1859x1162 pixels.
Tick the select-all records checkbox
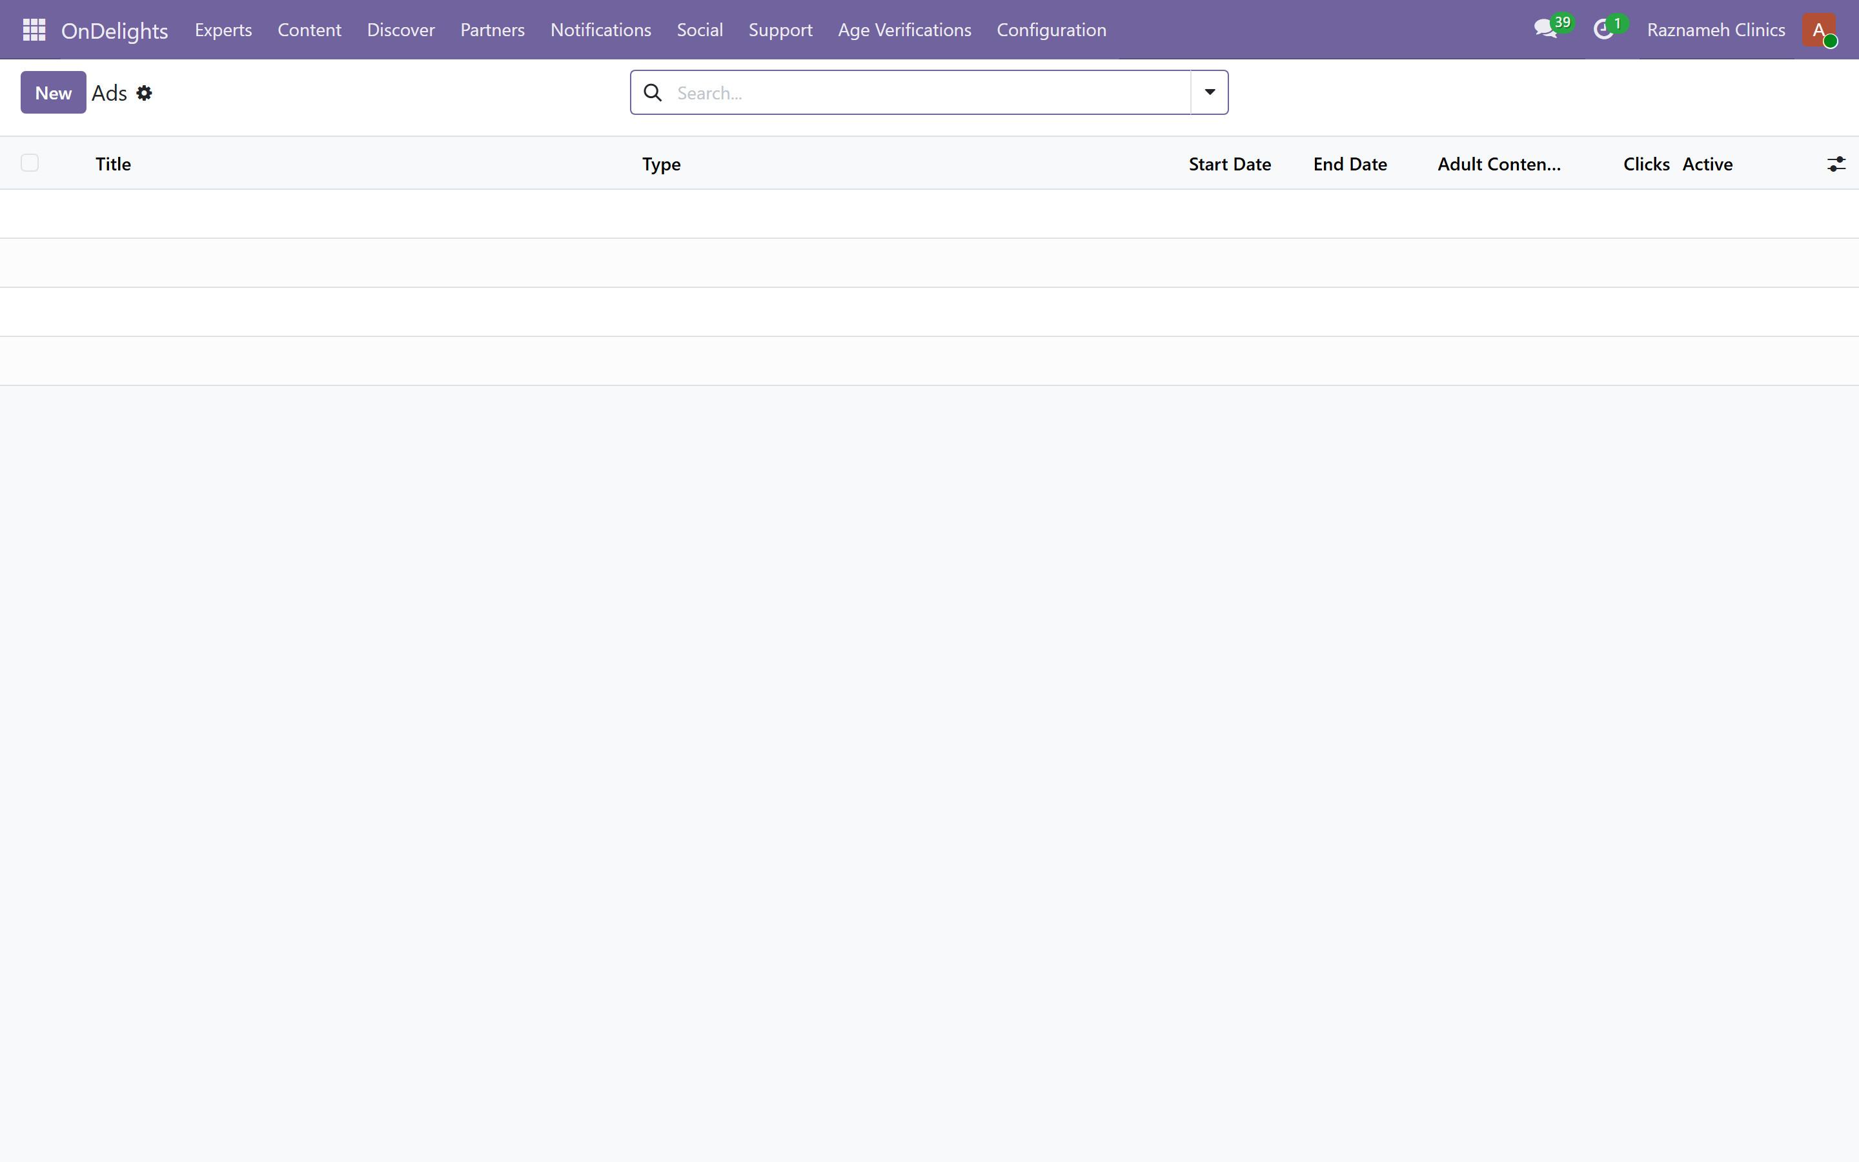point(30,163)
